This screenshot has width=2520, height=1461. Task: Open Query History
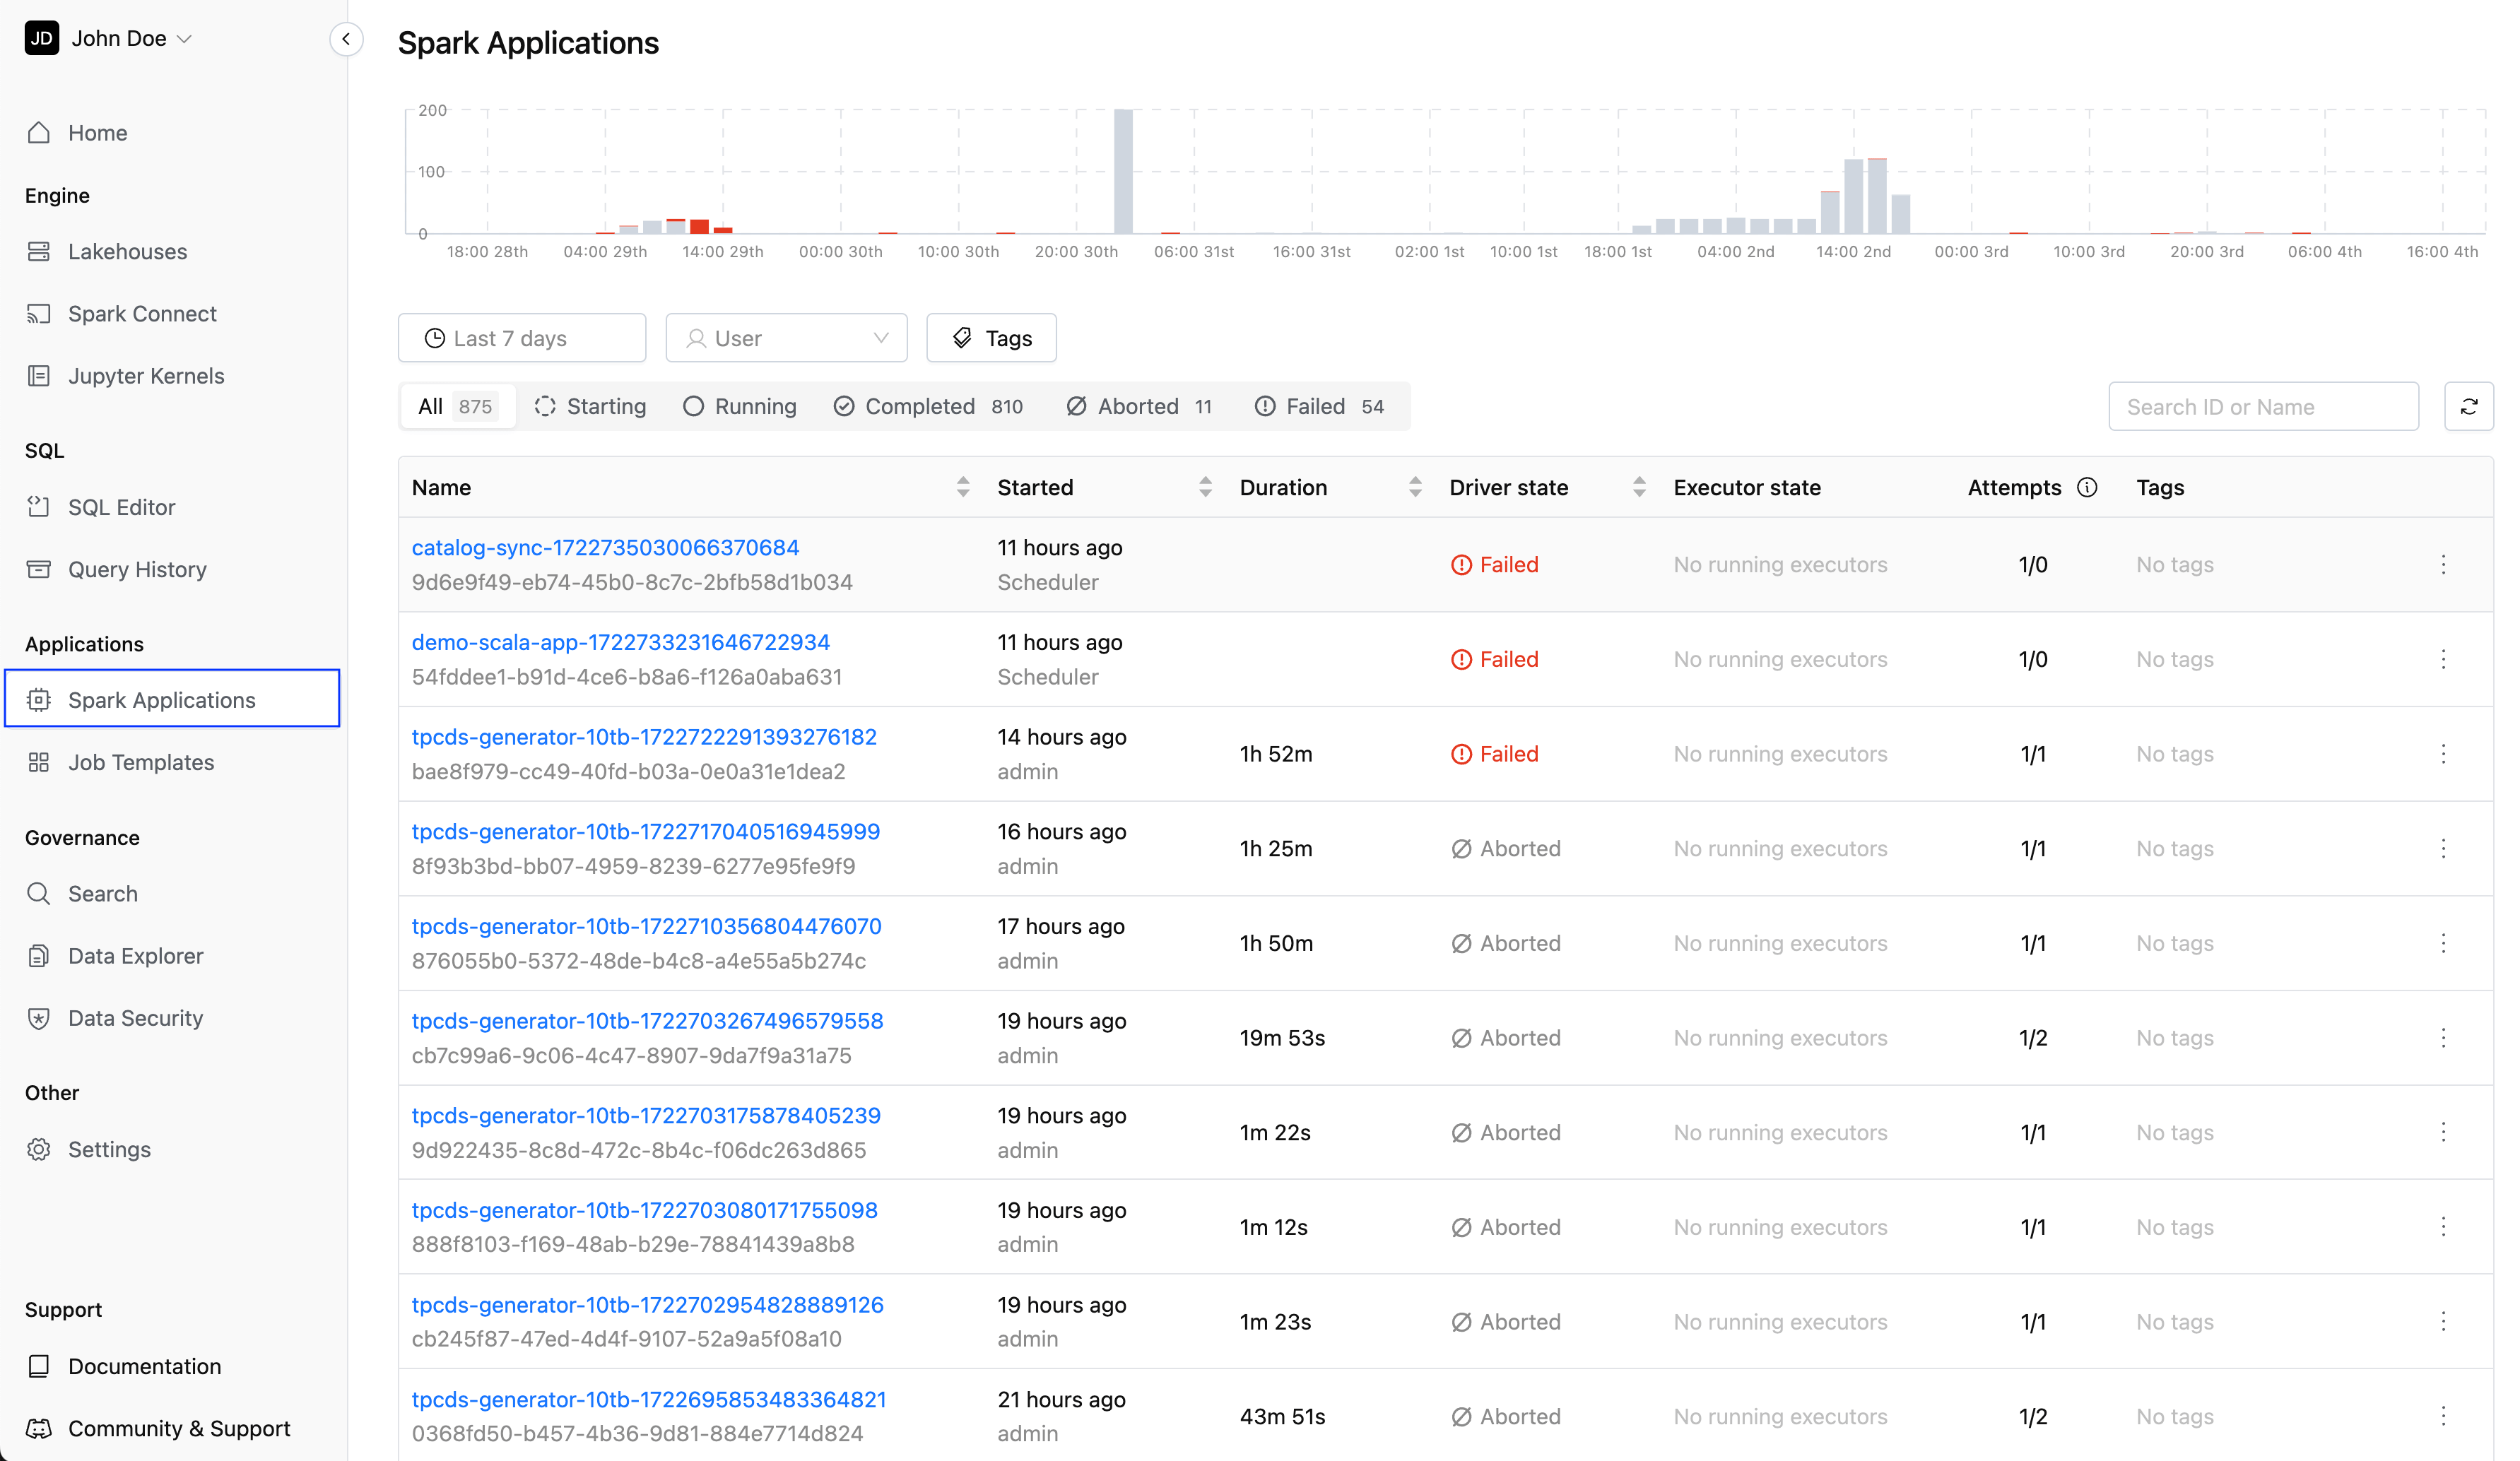137,569
